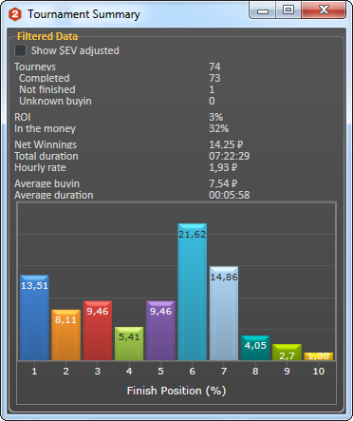Click axis label 10 on the chart

319,371
